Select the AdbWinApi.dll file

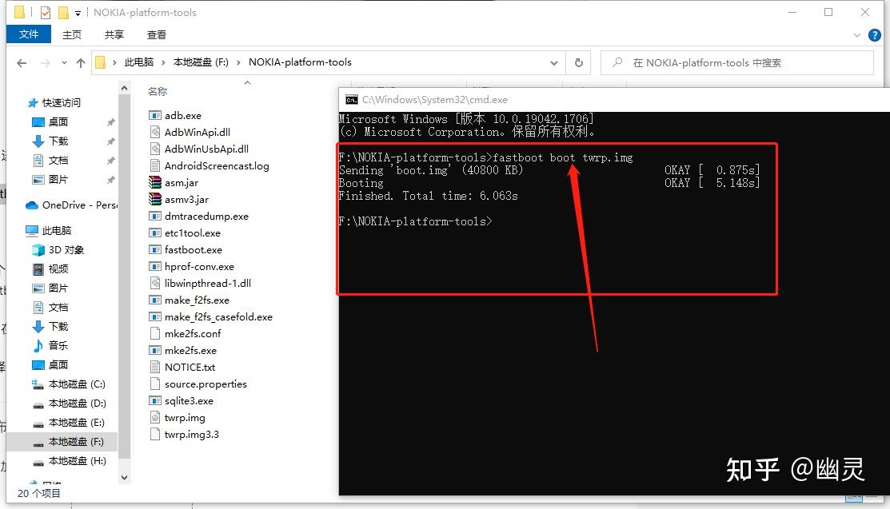coord(197,132)
